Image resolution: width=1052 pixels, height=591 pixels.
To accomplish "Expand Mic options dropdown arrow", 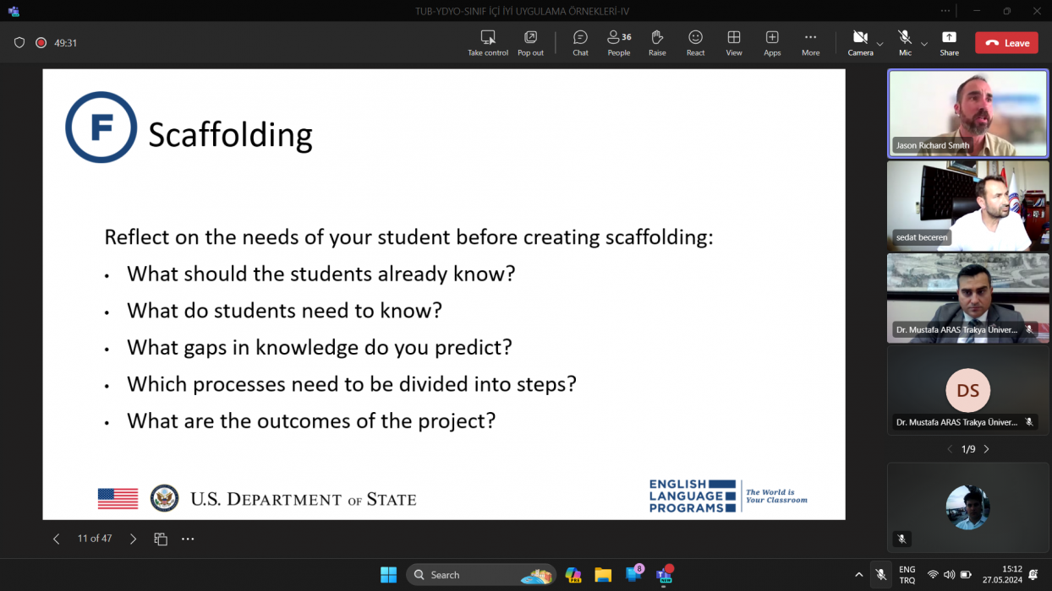I will point(924,43).
